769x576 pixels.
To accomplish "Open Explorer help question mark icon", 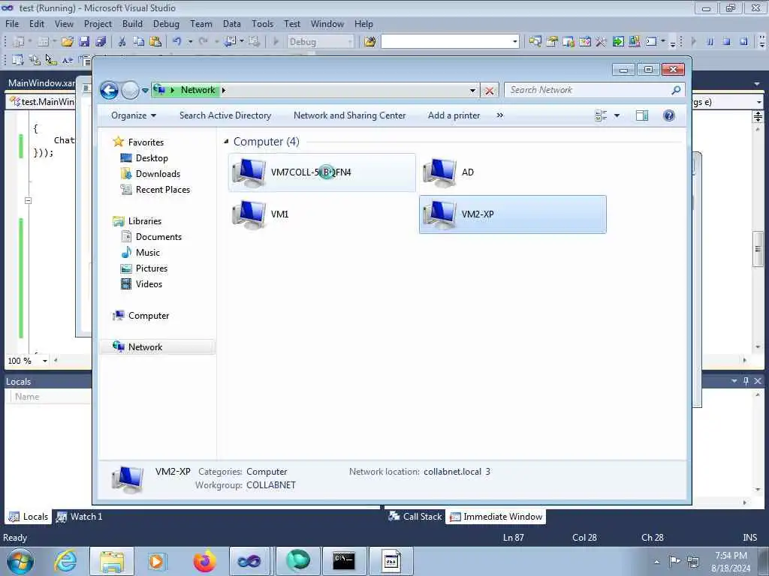I will [669, 115].
